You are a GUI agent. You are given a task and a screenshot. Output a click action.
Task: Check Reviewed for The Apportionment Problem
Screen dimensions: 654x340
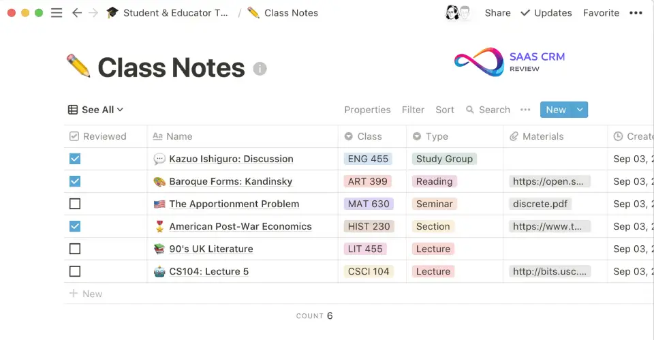(x=75, y=204)
